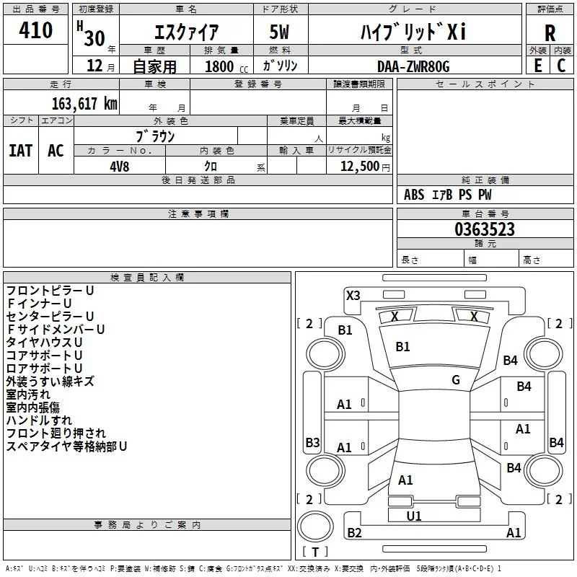Click the A1 mark on the rear bumper

point(514,533)
